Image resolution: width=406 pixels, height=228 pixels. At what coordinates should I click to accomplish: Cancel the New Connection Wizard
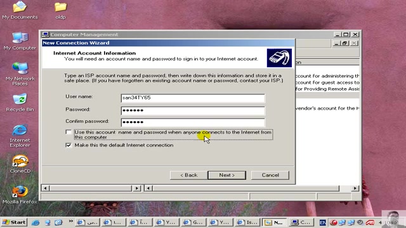coord(270,175)
